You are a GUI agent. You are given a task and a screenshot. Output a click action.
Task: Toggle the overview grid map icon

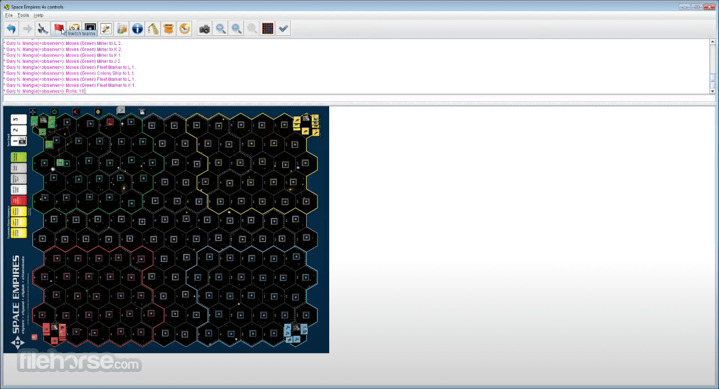pyautogui.click(x=268, y=29)
